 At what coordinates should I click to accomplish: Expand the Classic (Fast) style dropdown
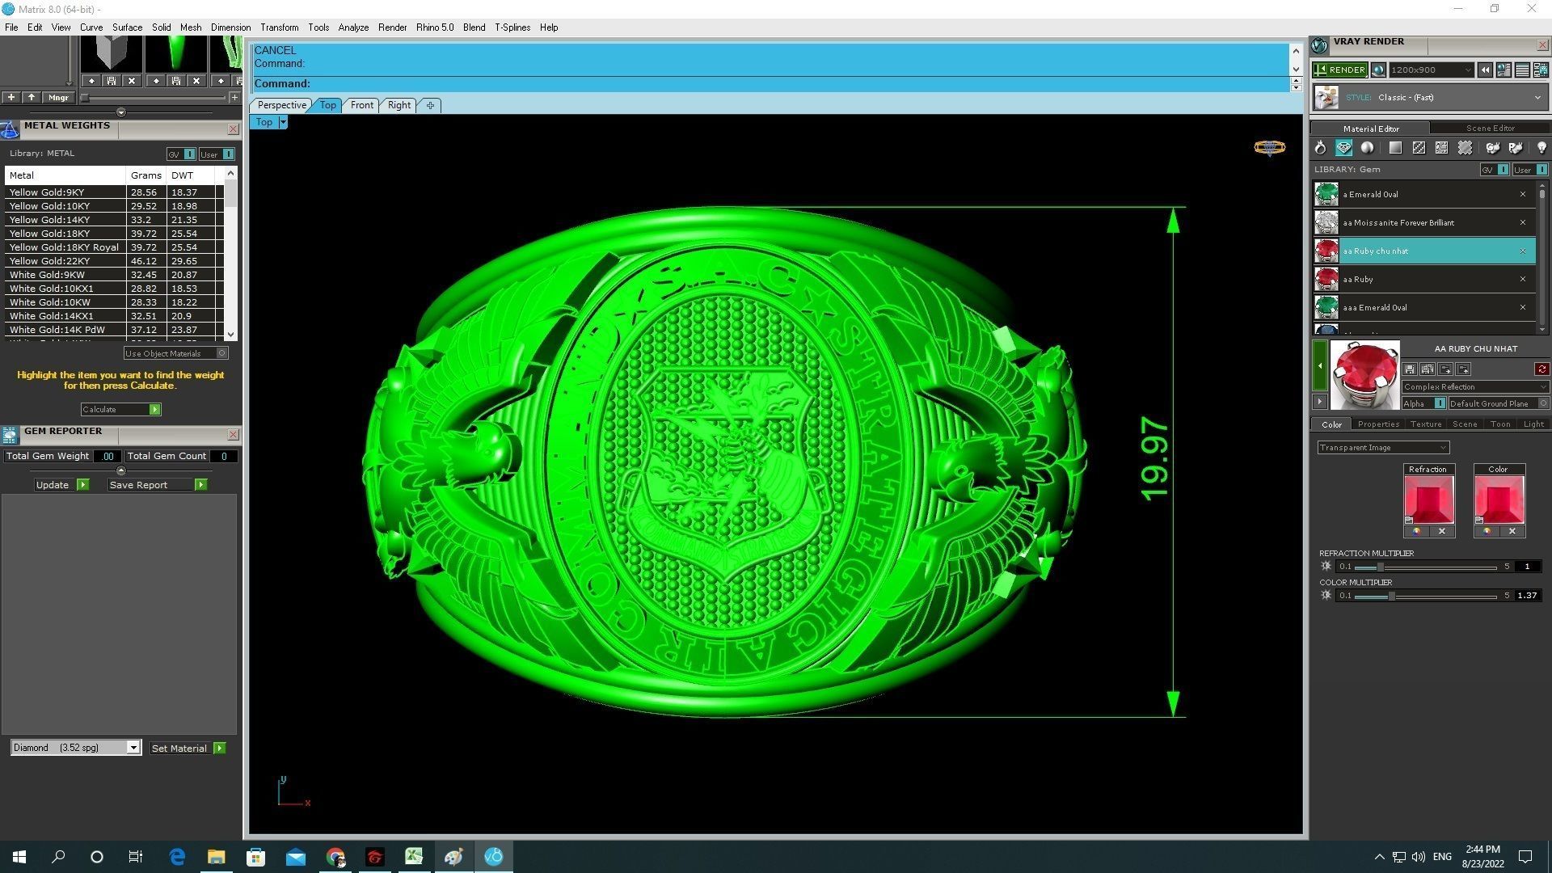click(x=1537, y=98)
